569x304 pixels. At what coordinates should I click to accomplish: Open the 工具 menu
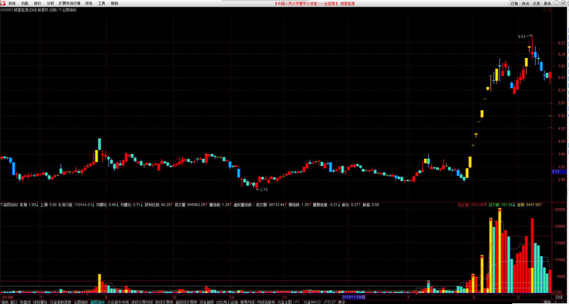pyautogui.click(x=102, y=3)
